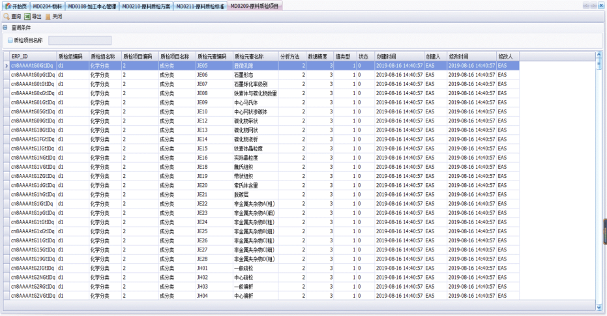Select cell 铁素体晶粒度

click(x=256, y=149)
